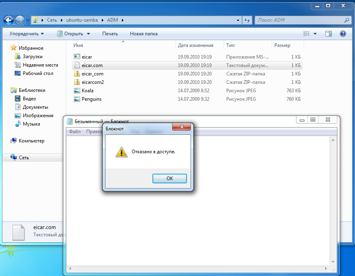Screen dimensions: 355x276
Task: Expand the arrow after ubuntu-samba breadcrumb
Action: [x=102, y=20]
